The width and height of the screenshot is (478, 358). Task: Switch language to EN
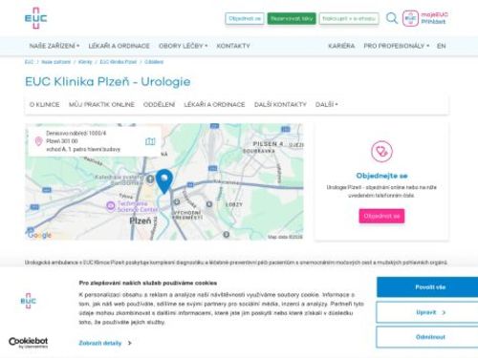point(441,46)
